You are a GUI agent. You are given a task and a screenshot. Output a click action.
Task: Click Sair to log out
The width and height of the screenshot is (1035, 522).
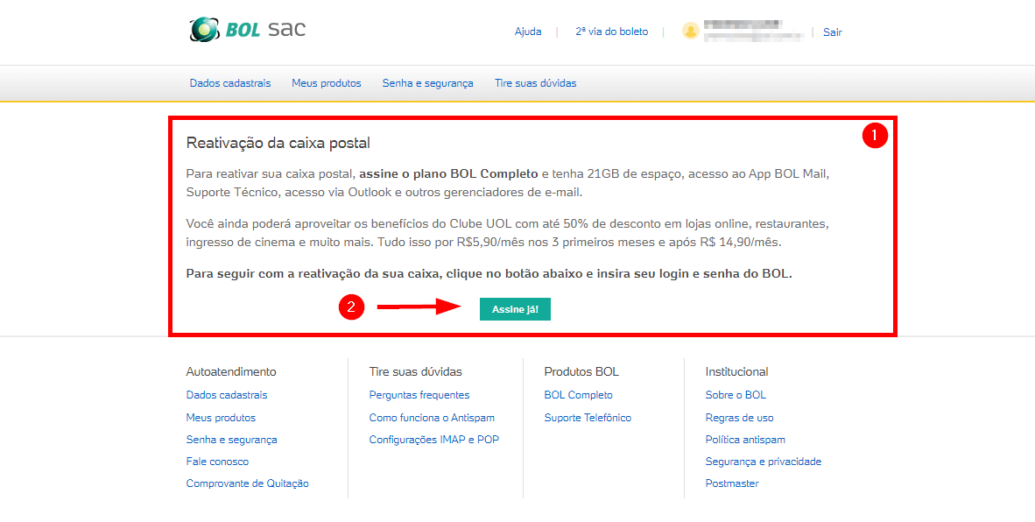pyautogui.click(x=833, y=32)
